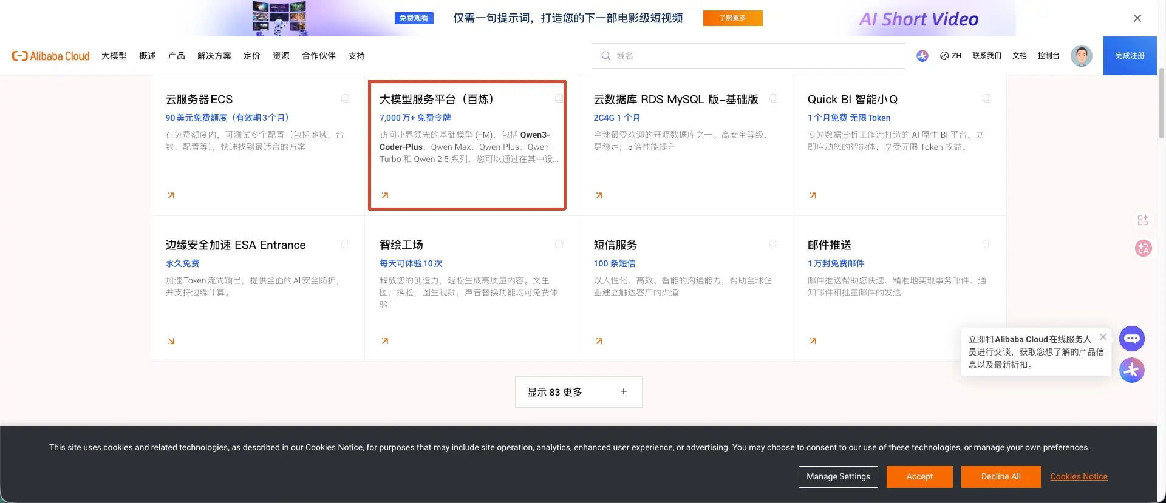
Task: Go to the Alibaba Cloud home logo
Action: click(x=51, y=56)
